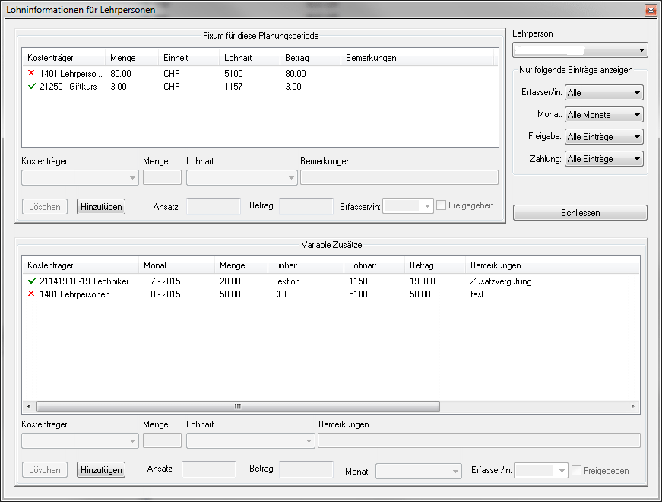Open the Freigabe filter dropdown
This screenshot has height=502, width=662.
point(604,137)
